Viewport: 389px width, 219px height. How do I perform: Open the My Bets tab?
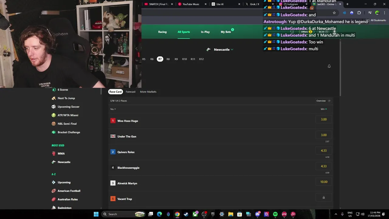[x=226, y=32]
